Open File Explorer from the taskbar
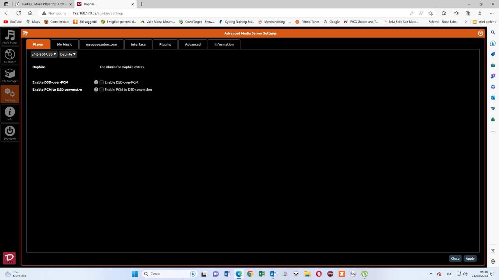This screenshot has height=280, width=499. point(307,274)
